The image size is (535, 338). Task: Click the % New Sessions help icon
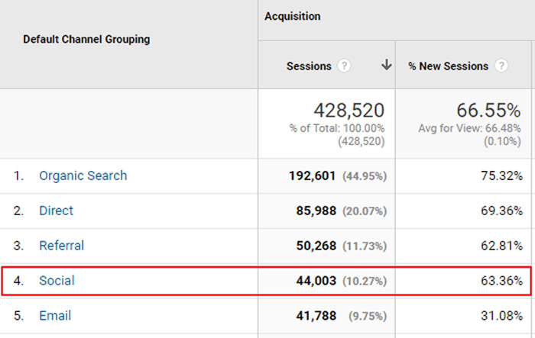[x=501, y=66]
